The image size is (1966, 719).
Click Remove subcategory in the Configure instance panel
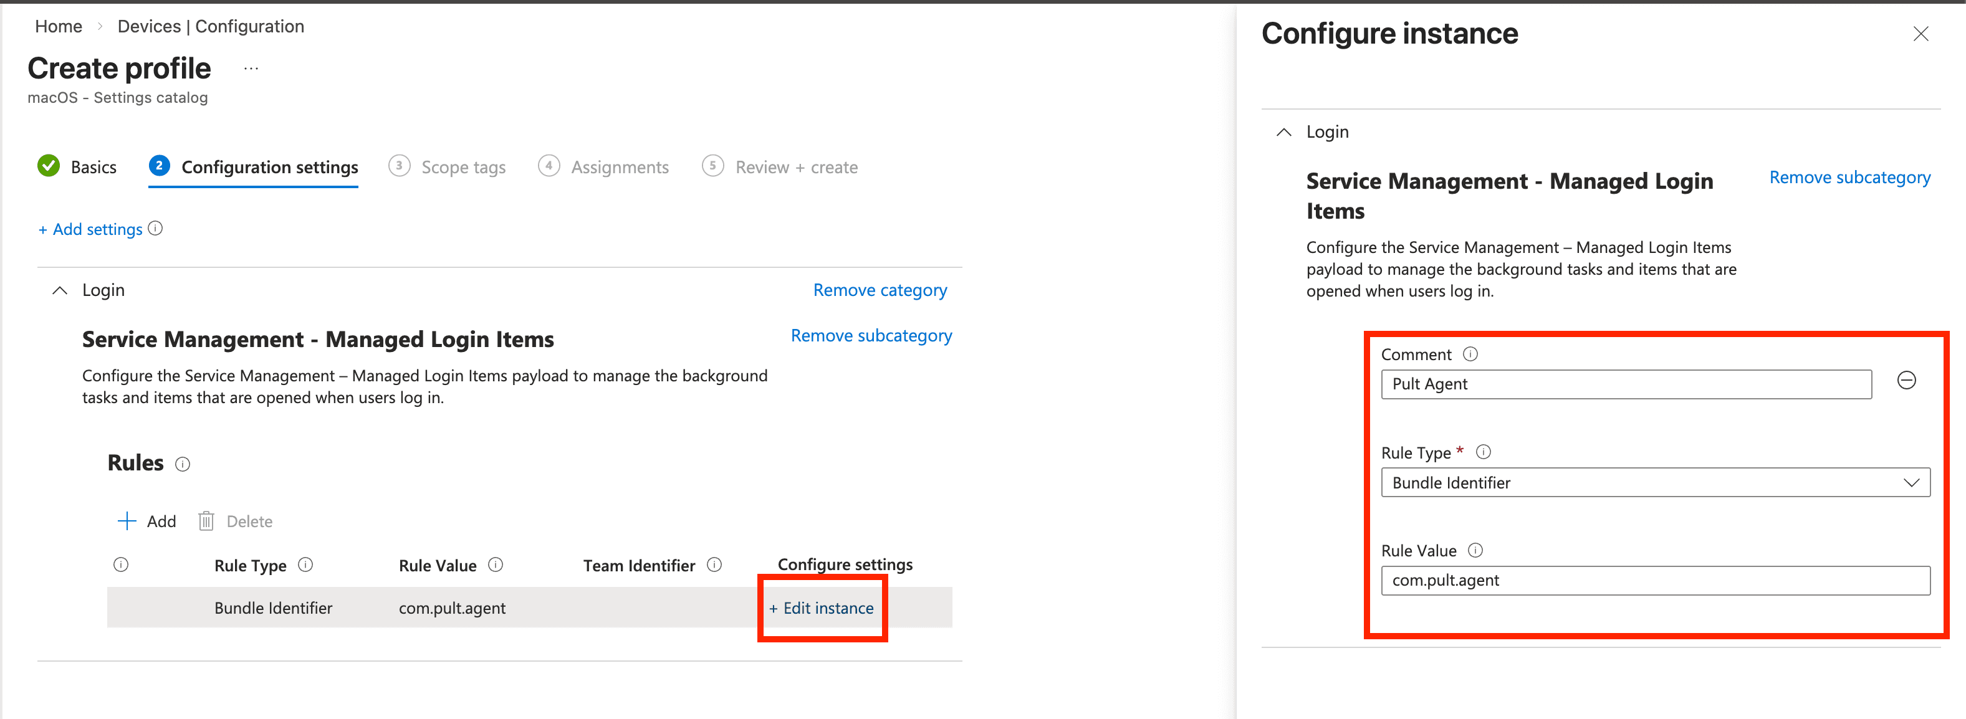coord(1849,177)
